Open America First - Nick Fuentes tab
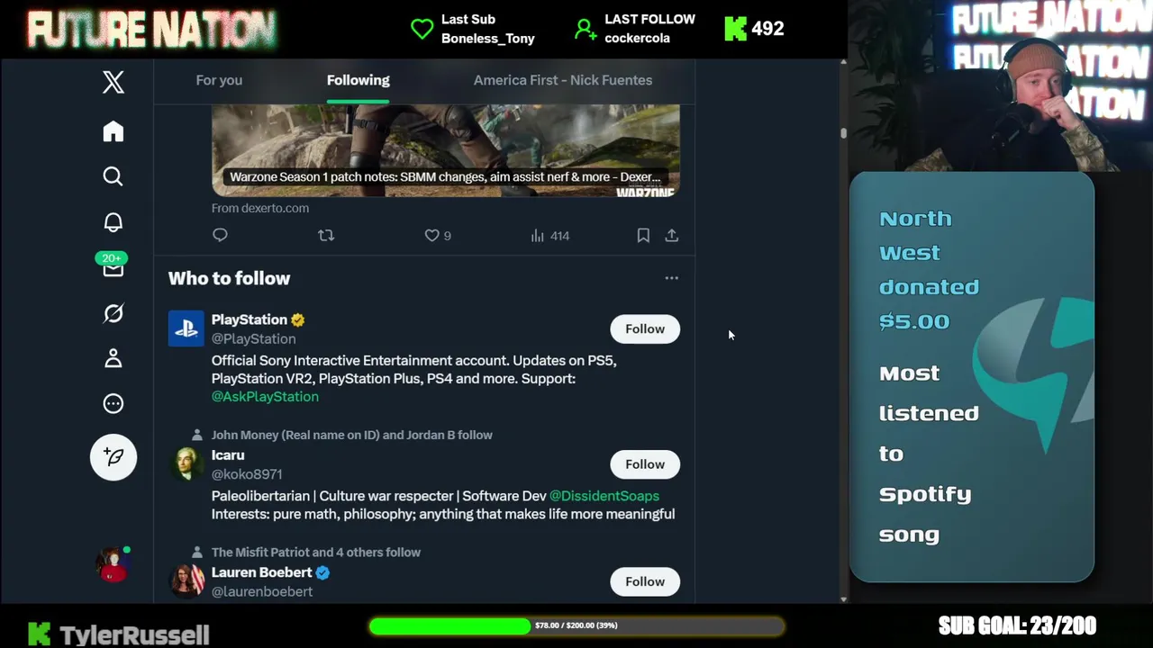The width and height of the screenshot is (1153, 648). (x=563, y=80)
